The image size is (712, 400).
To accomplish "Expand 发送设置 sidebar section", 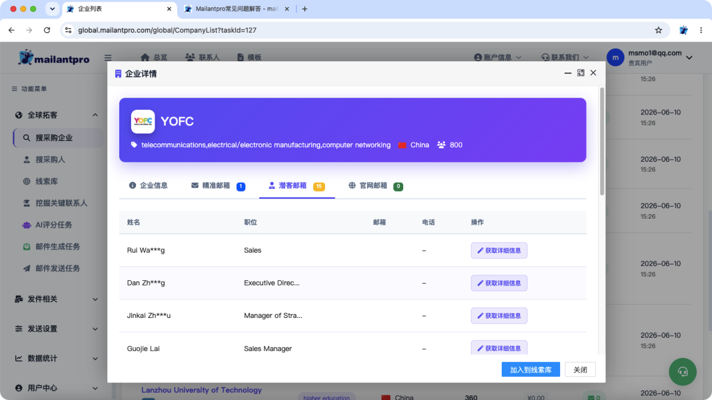I will [56, 329].
